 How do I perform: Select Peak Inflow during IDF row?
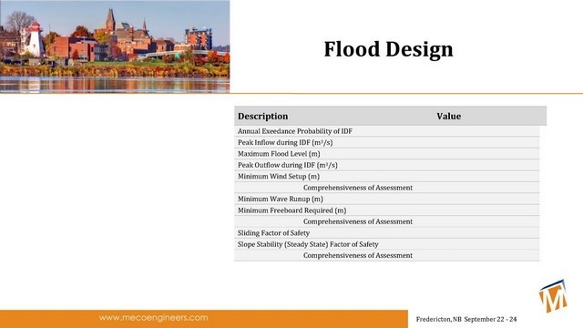[386, 142]
